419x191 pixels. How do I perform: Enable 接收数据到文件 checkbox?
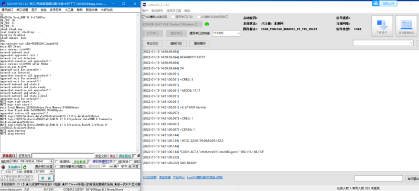tap(90, 162)
